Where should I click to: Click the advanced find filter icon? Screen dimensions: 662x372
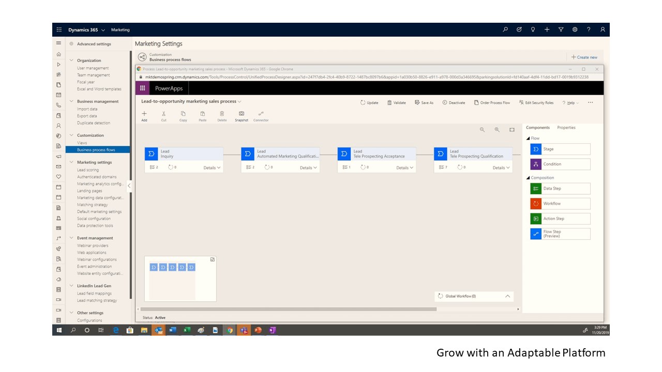point(561,30)
